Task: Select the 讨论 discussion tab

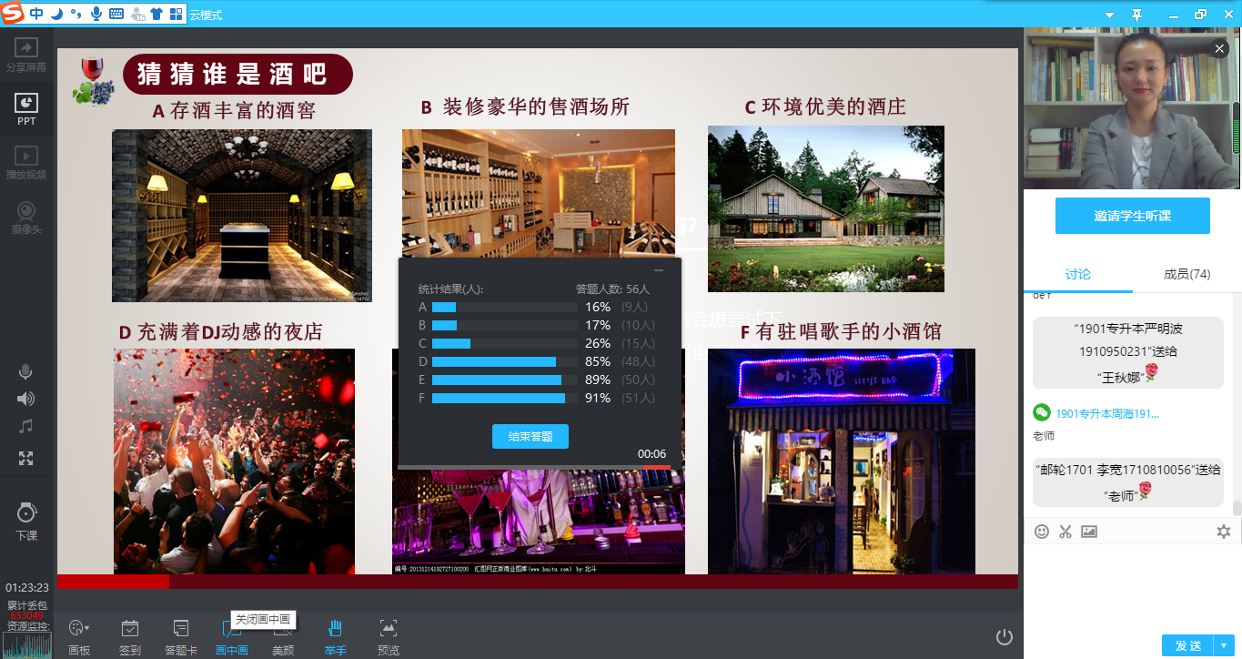Action: [x=1077, y=274]
